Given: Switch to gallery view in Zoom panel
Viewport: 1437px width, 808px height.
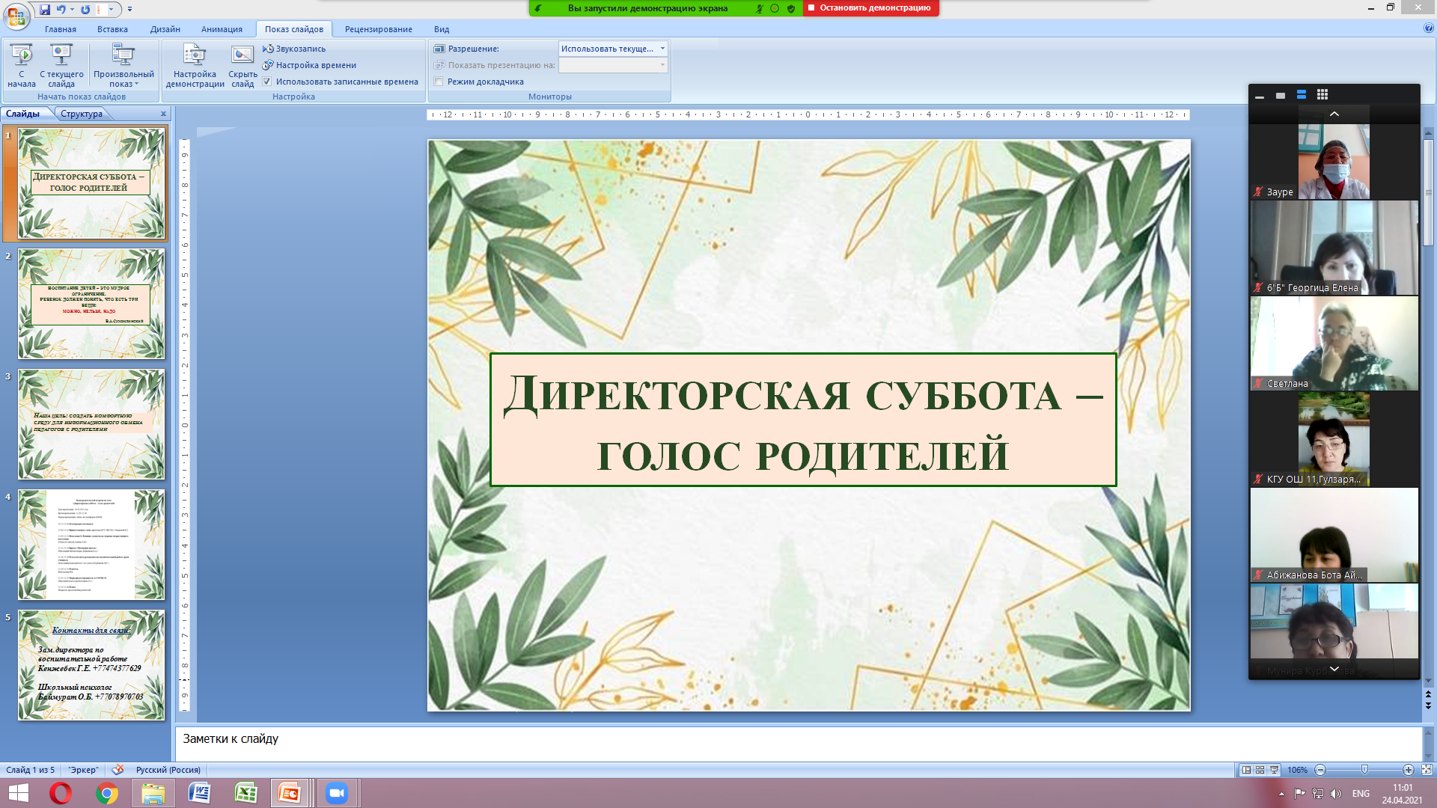Looking at the screenshot, I should pyautogui.click(x=1323, y=94).
